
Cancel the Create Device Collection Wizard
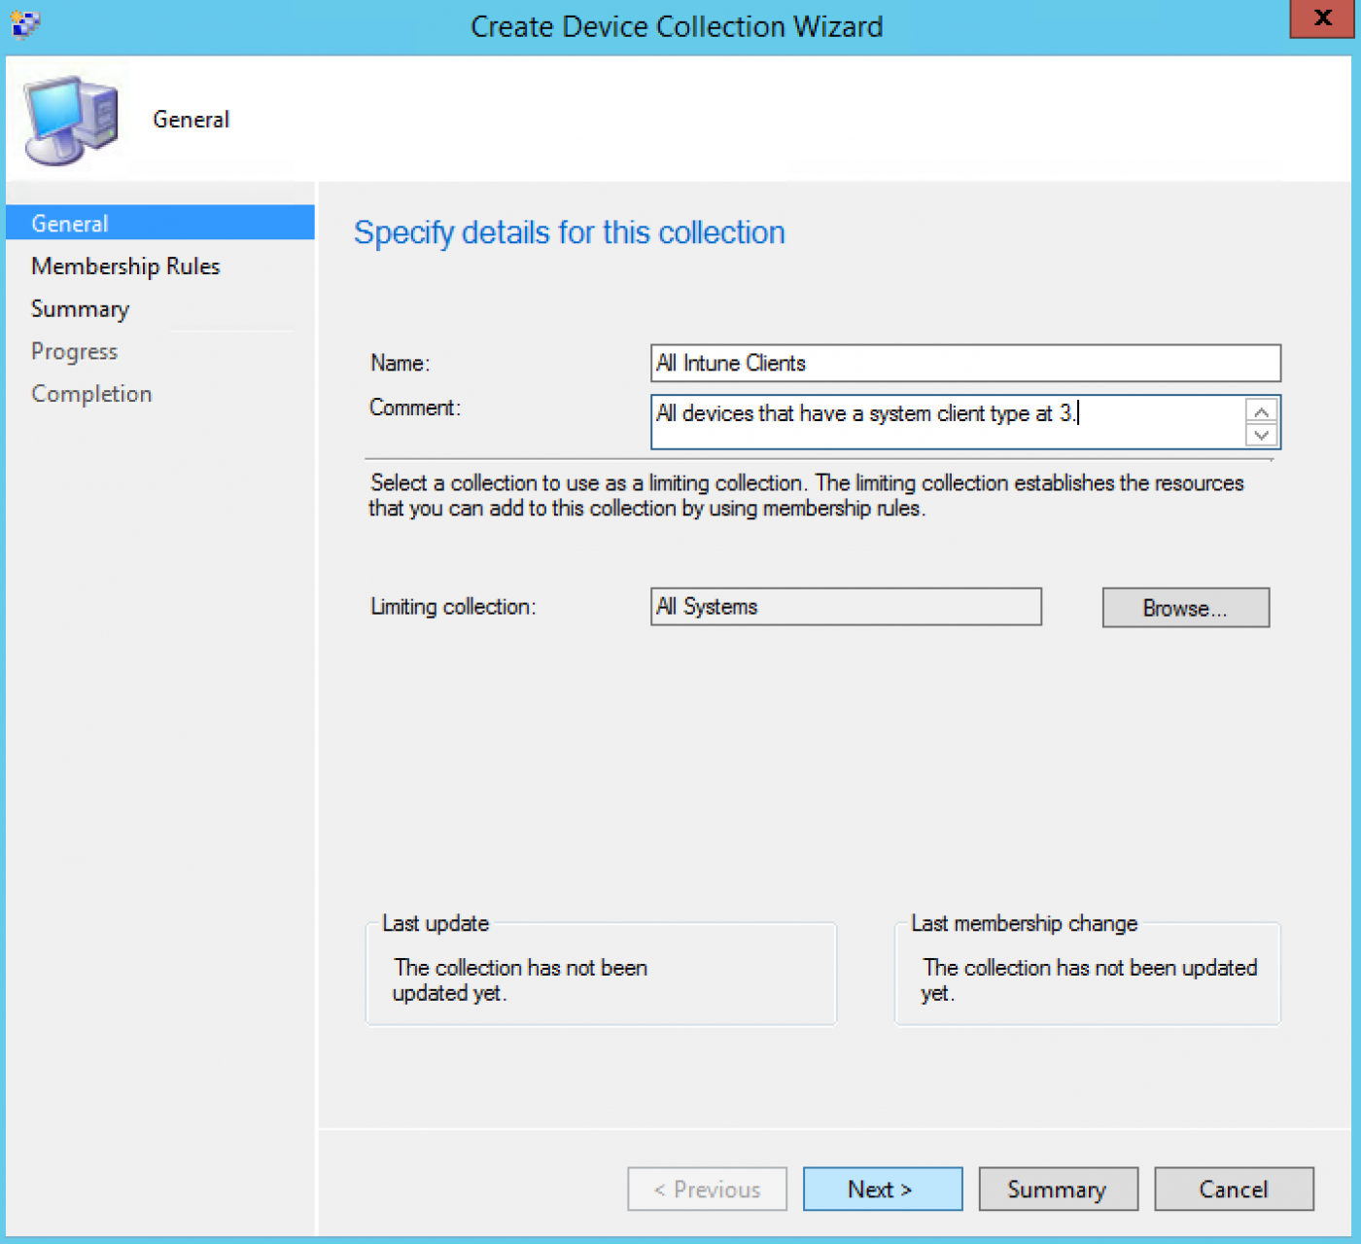[1234, 1189]
